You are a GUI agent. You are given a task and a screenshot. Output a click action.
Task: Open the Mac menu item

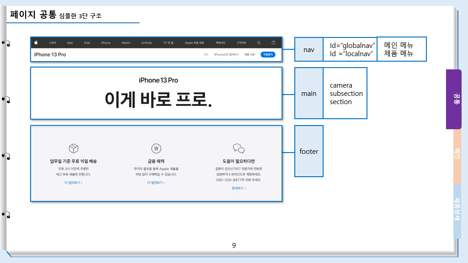(70, 43)
